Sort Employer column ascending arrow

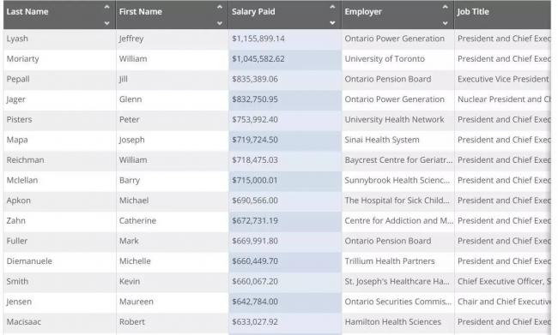pyautogui.click(x=446, y=7)
